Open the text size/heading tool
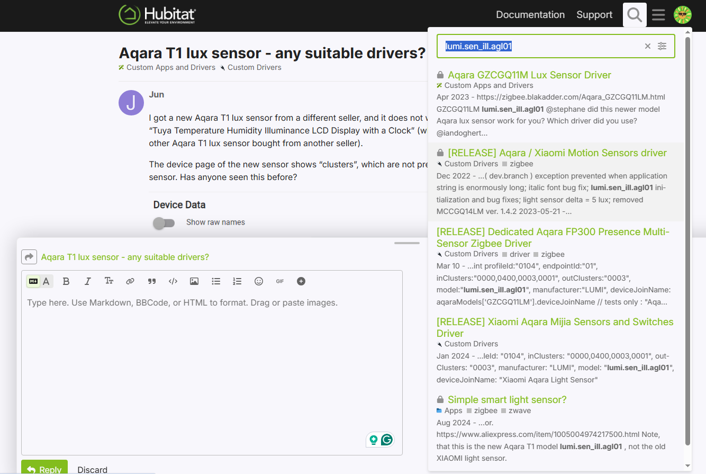This screenshot has height=474, width=706. (x=109, y=281)
